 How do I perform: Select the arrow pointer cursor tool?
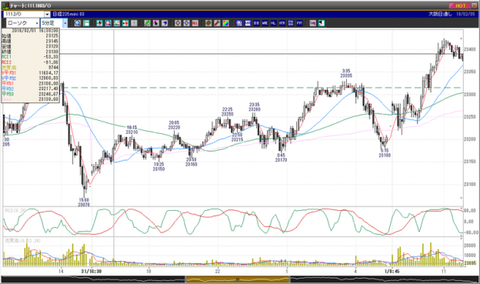(156, 23)
